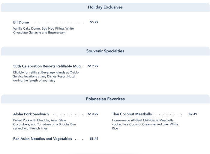
Task: Click the $9.49 Thai Coconut Meatballs price
Action: (x=193, y=114)
